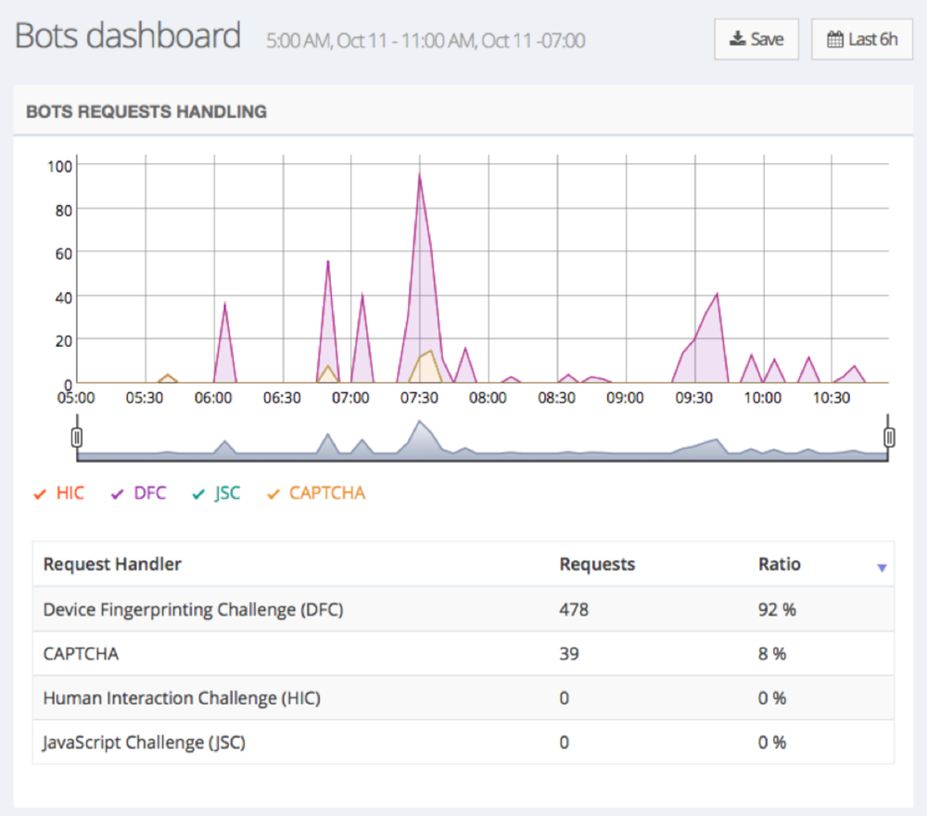Image resolution: width=927 pixels, height=816 pixels.
Task: Toggle the CAPTCHA series checkmark
Action: pyautogui.click(x=273, y=493)
